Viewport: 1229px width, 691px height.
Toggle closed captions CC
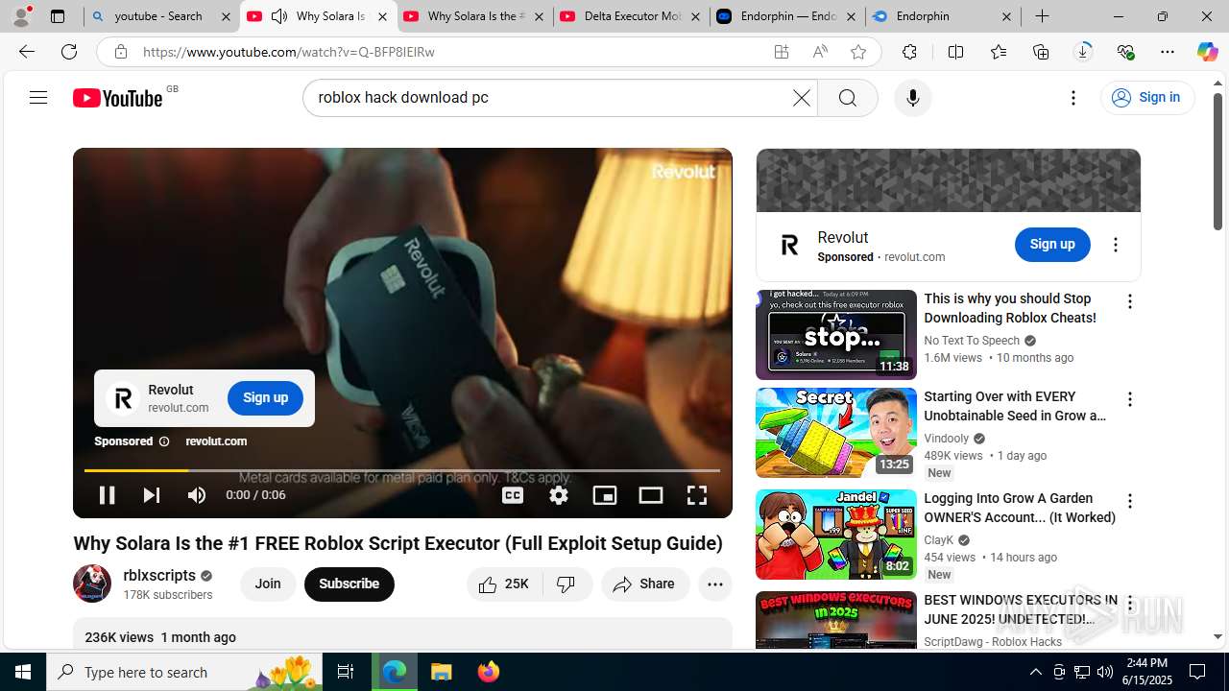[x=513, y=495]
